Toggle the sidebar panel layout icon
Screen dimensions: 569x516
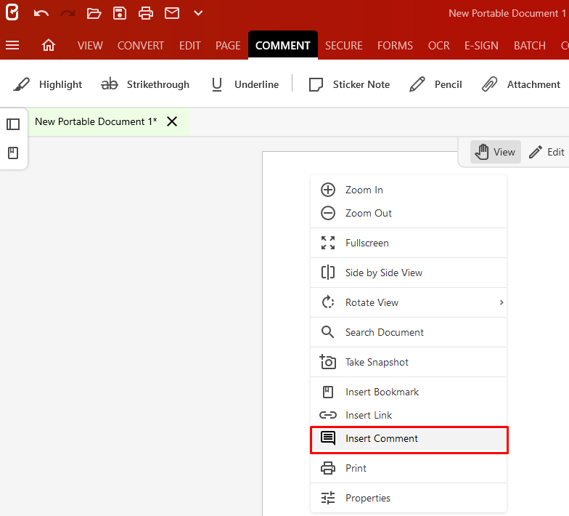(13, 124)
